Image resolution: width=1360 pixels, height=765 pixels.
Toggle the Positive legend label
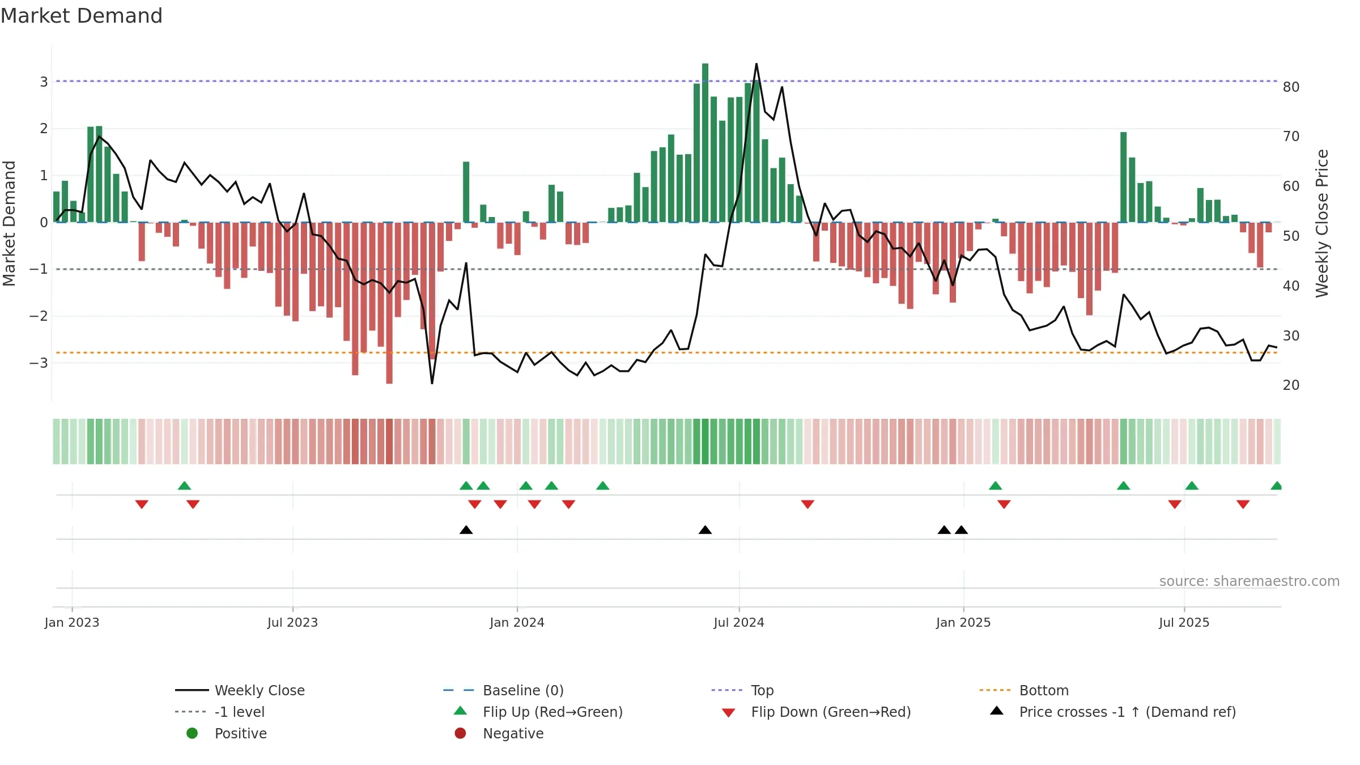(241, 733)
